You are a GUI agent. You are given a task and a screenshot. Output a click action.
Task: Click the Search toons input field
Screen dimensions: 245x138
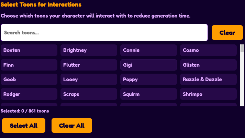104,33
